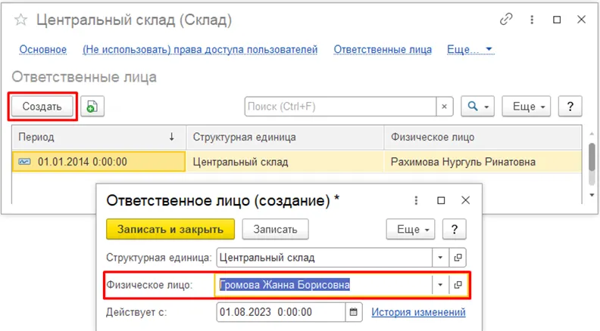Close the Ответственное лицо dialog

click(x=465, y=200)
